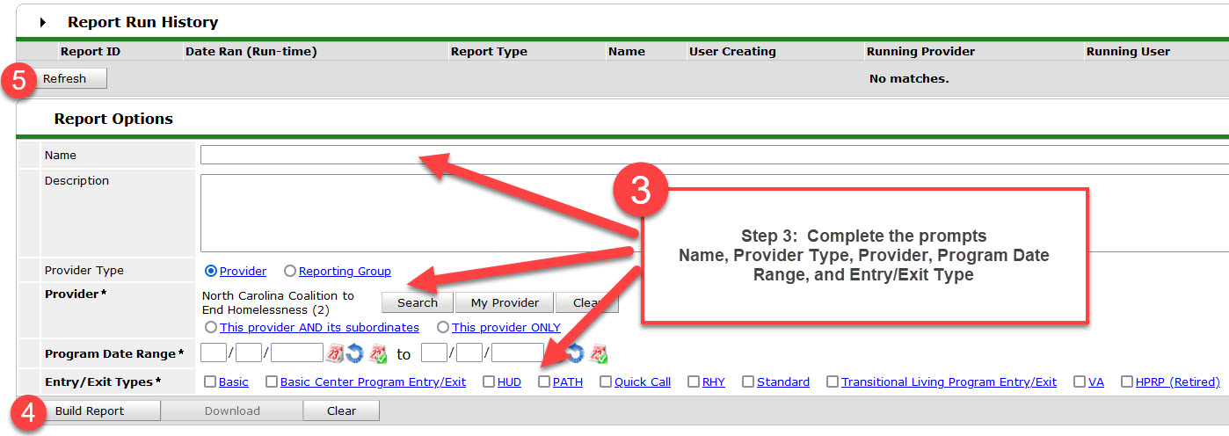Click the My Provider button
1229x436 pixels.
pyautogui.click(x=504, y=302)
